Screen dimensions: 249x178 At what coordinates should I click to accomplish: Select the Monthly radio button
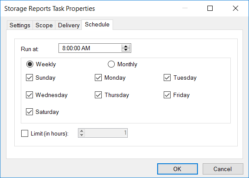click(111, 64)
